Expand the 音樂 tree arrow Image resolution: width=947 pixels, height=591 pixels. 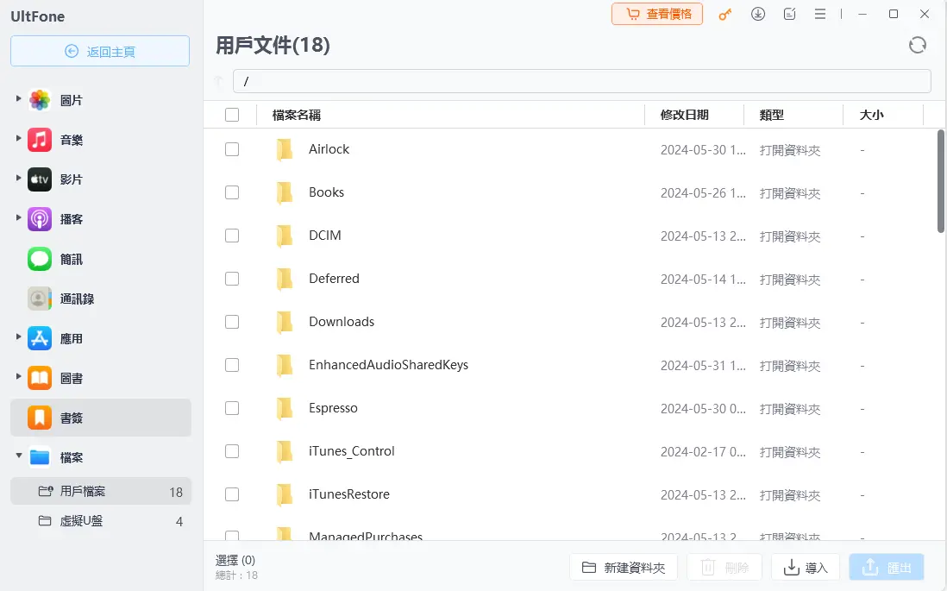(18, 138)
